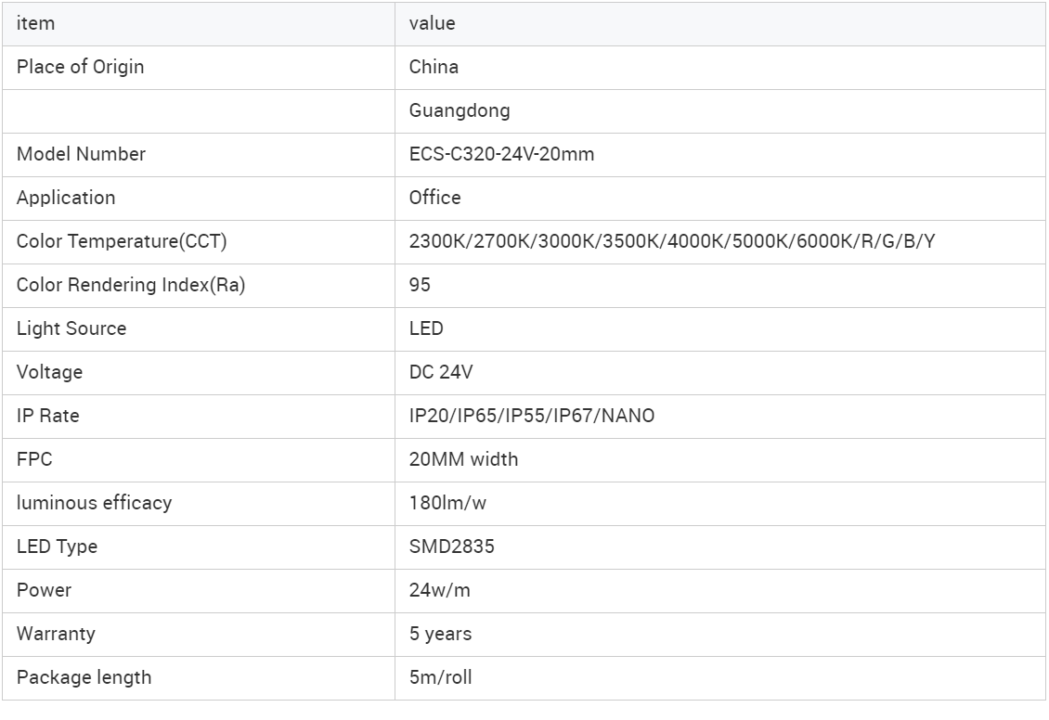Viewport: 1049px width, 720px height.
Task: Select the 'SMD2835' value
Action: [451, 546]
